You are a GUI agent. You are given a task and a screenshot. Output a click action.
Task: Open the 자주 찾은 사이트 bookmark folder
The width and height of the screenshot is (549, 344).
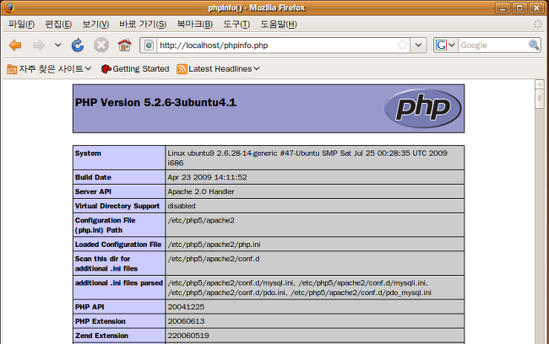[x=49, y=69]
